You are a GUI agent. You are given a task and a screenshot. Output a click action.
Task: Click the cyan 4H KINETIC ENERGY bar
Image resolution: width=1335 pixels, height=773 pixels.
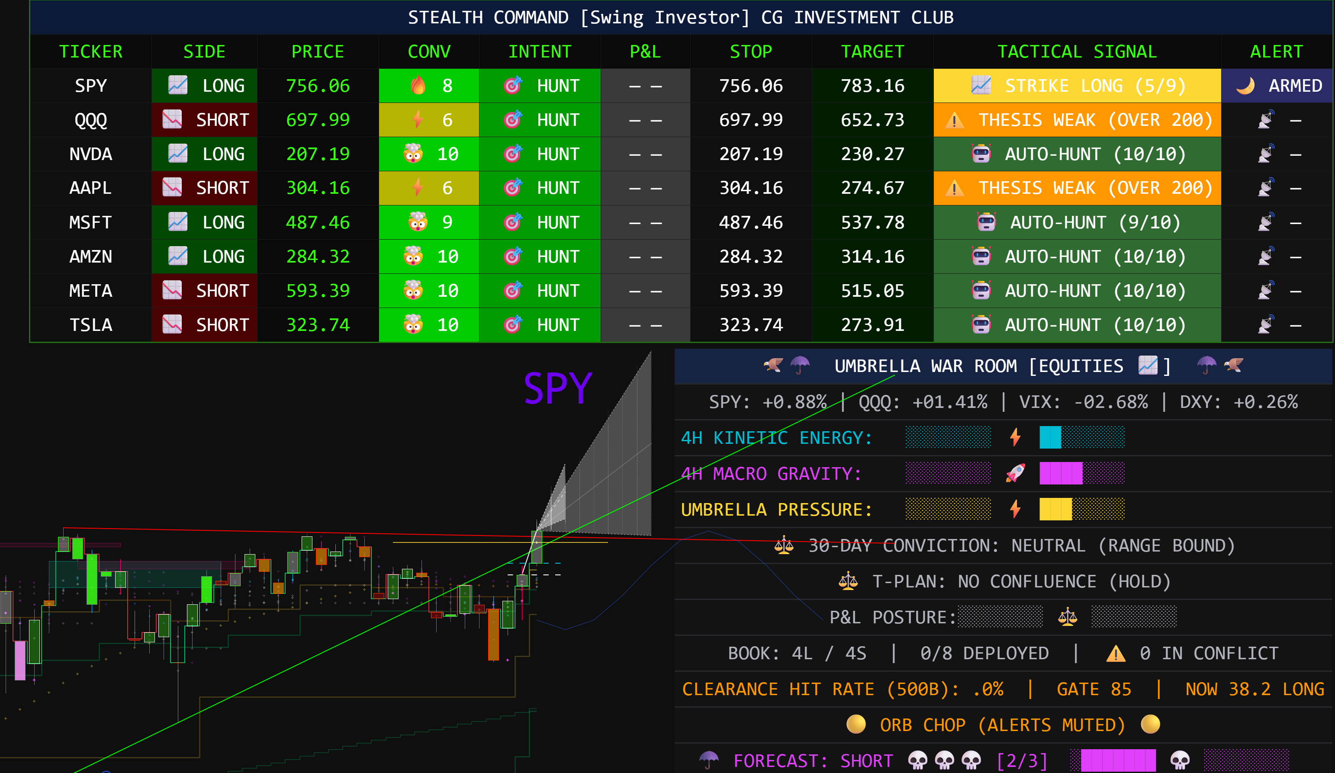[x=1050, y=437]
